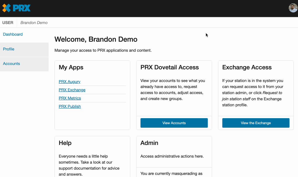Open the Dashboard sidebar item

(x=13, y=34)
